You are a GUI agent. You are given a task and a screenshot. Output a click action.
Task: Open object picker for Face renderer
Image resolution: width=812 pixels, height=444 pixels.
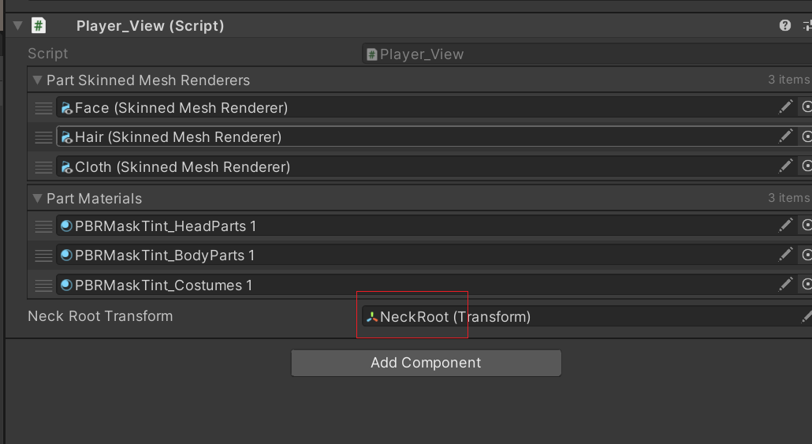pyautogui.click(x=806, y=107)
